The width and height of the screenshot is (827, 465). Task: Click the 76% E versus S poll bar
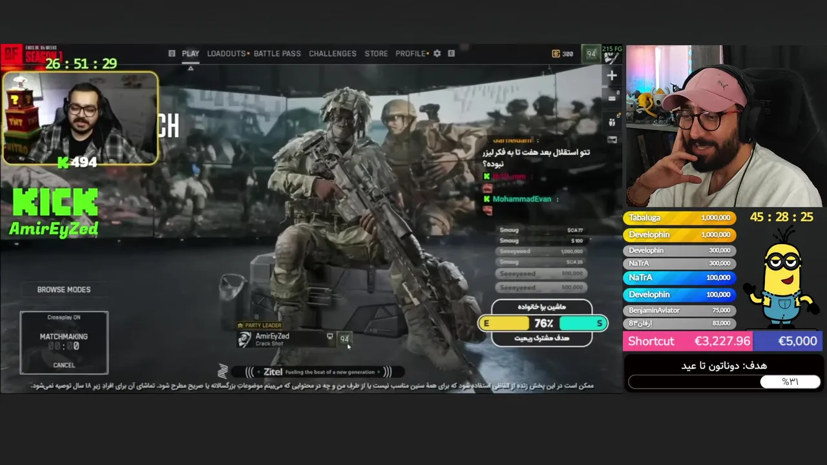pyautogui.click(x=543, y=323)
